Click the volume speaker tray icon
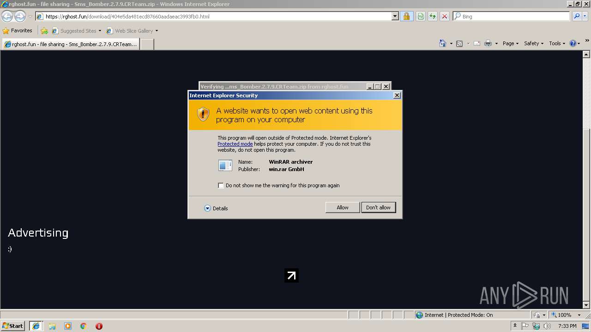The image size is (591, 332). coord(547,326)
